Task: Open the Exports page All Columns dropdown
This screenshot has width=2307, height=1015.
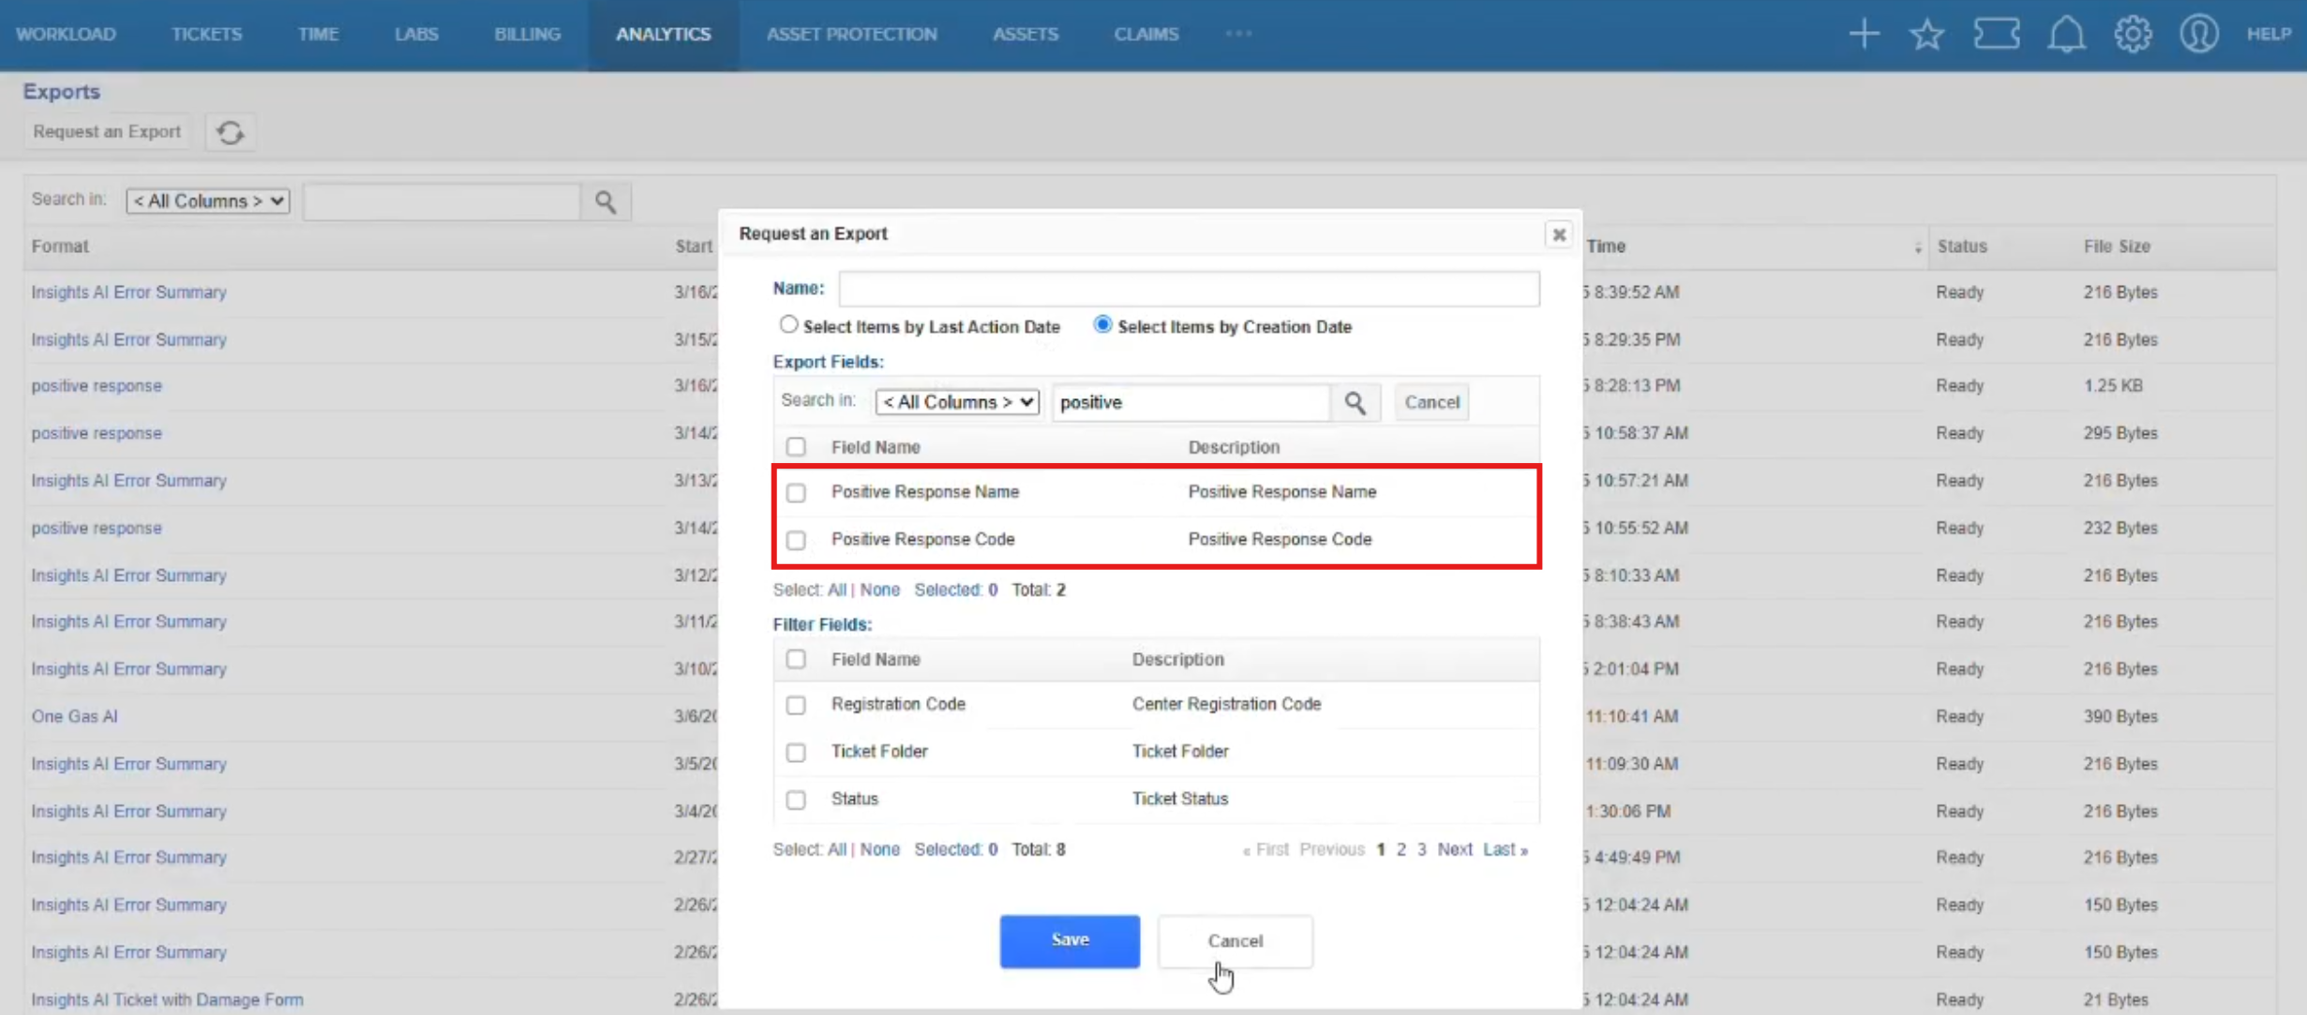Action: pyautogui.click(x=207, y=202)
